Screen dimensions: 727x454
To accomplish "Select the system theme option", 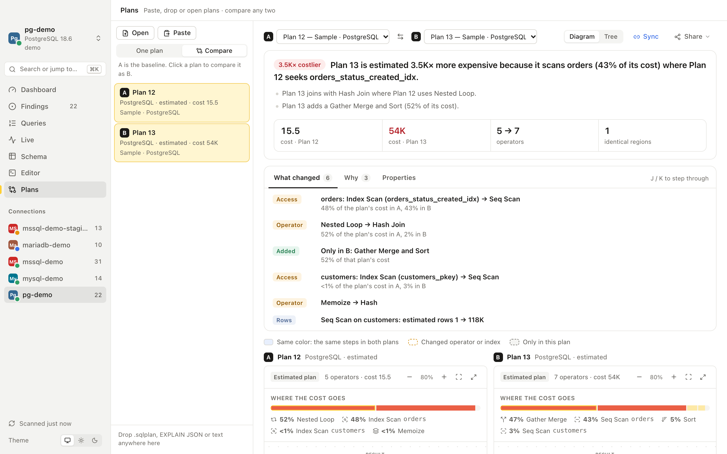I will tap(67, 440).
